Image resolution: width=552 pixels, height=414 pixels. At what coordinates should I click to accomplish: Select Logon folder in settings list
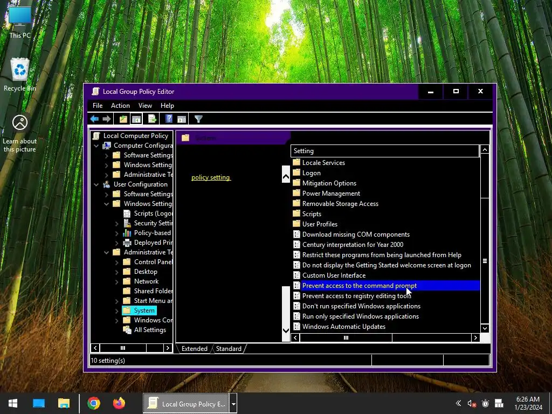tap(307, 173)
